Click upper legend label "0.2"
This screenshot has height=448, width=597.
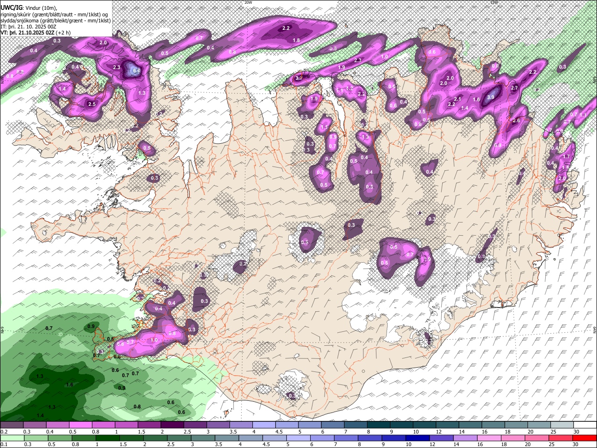[x=4, y=432]
